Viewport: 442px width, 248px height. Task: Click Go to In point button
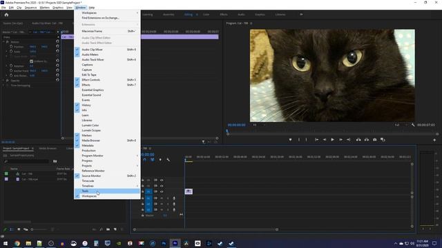click(x=316, y=139)
